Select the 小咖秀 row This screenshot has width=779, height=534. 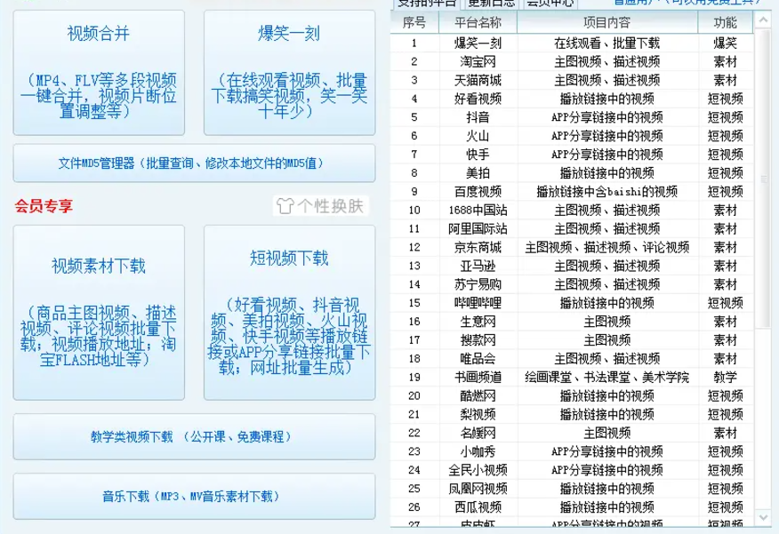click(572, 451)
